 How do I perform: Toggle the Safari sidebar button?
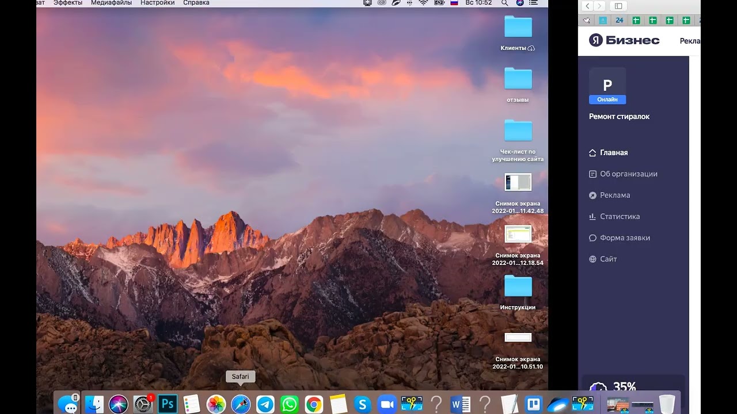point(618,6)
